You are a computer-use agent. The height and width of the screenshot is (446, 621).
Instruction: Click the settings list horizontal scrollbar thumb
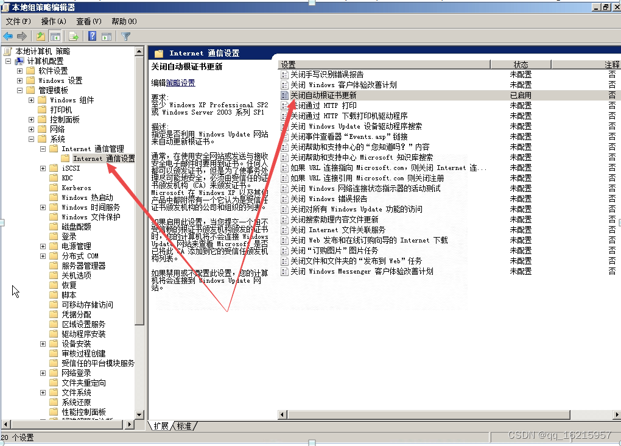click(429, 415)
